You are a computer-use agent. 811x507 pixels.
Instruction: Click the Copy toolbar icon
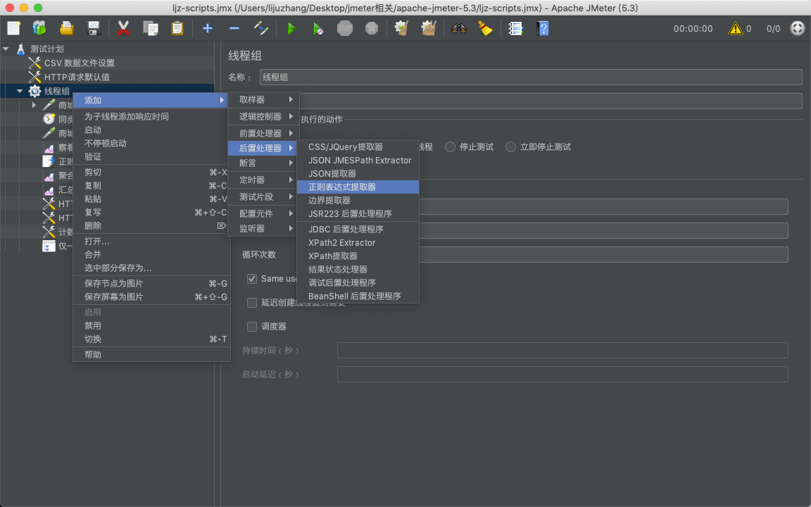[151, 28]
